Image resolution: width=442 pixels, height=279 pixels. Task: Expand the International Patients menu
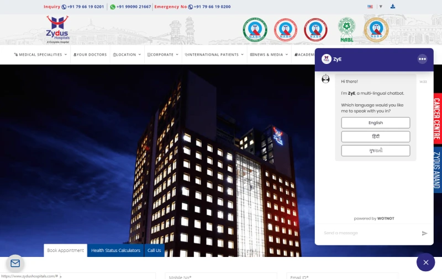click(214, 55)
